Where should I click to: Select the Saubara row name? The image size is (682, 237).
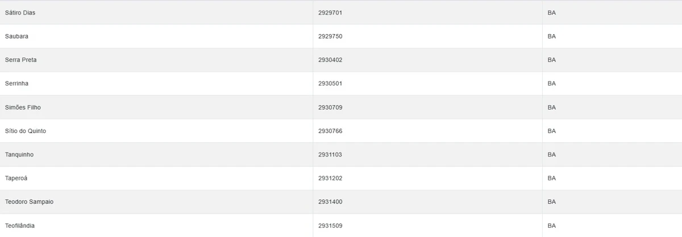click(x=16, y=36)
